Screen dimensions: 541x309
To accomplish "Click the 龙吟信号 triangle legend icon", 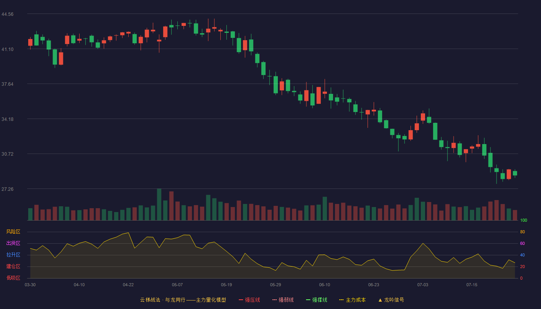I will pyautogui.click(x=380, y=300).
